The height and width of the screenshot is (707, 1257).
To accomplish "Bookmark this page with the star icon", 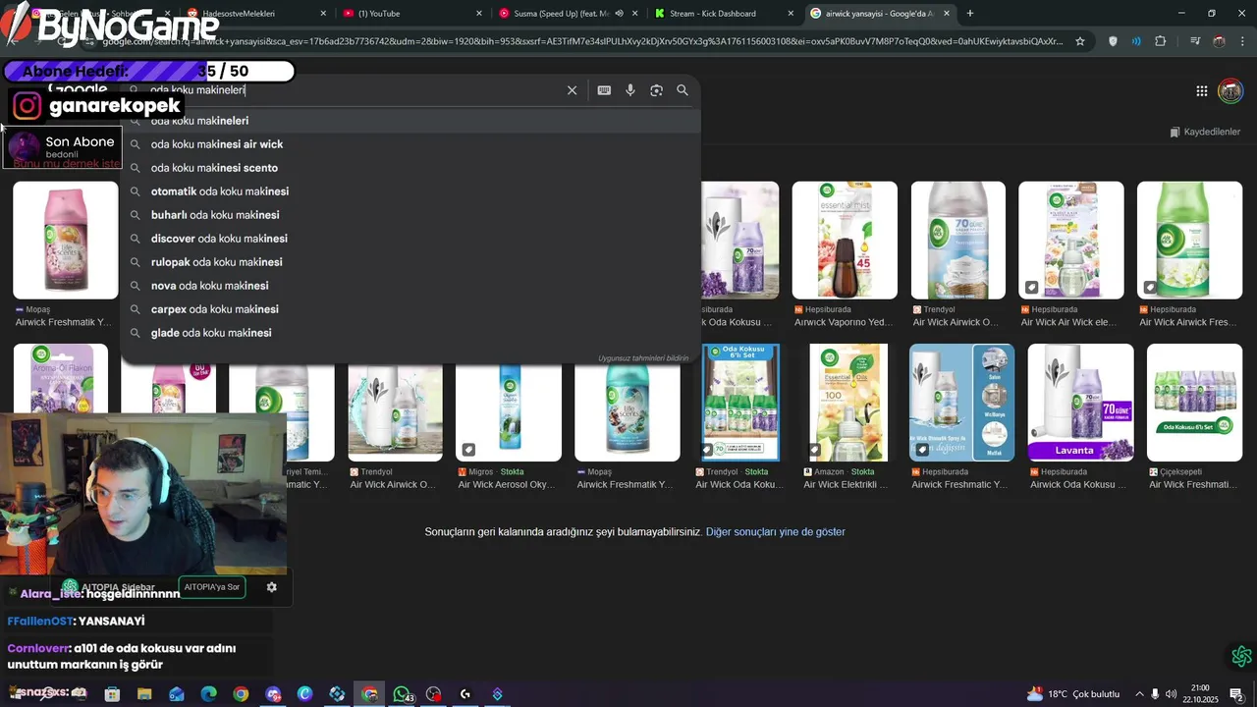I will tap(1080, 41).
